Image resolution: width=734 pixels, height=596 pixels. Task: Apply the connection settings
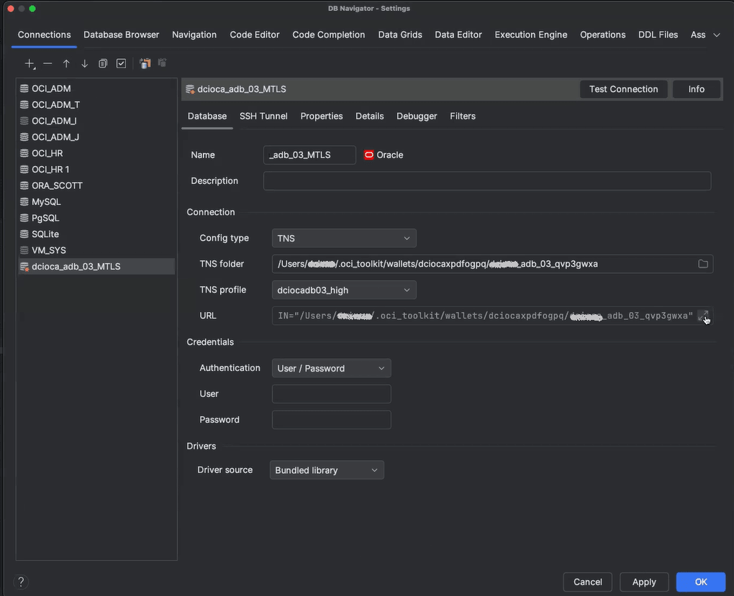click(x=644, y=582)
